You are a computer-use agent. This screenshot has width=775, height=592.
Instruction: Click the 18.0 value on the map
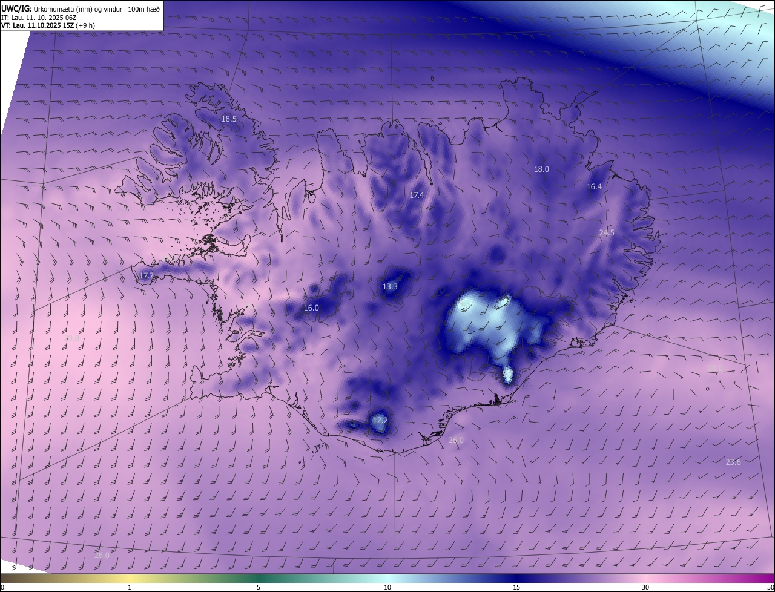[541, 169]
